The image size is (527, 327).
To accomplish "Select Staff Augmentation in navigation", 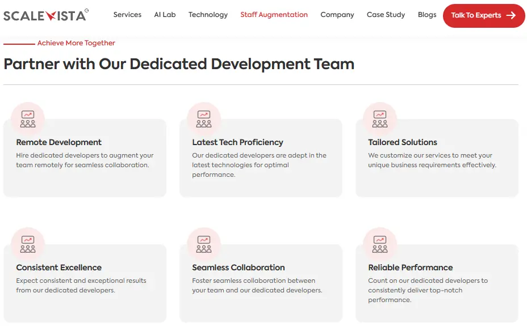I will pyautogui.click(x=274, y=15).
